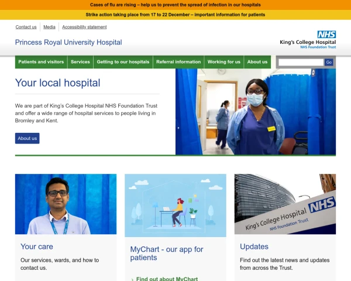Open the About us navigation menu item
Screen dimensions: 351x281
tap(257, 62)
